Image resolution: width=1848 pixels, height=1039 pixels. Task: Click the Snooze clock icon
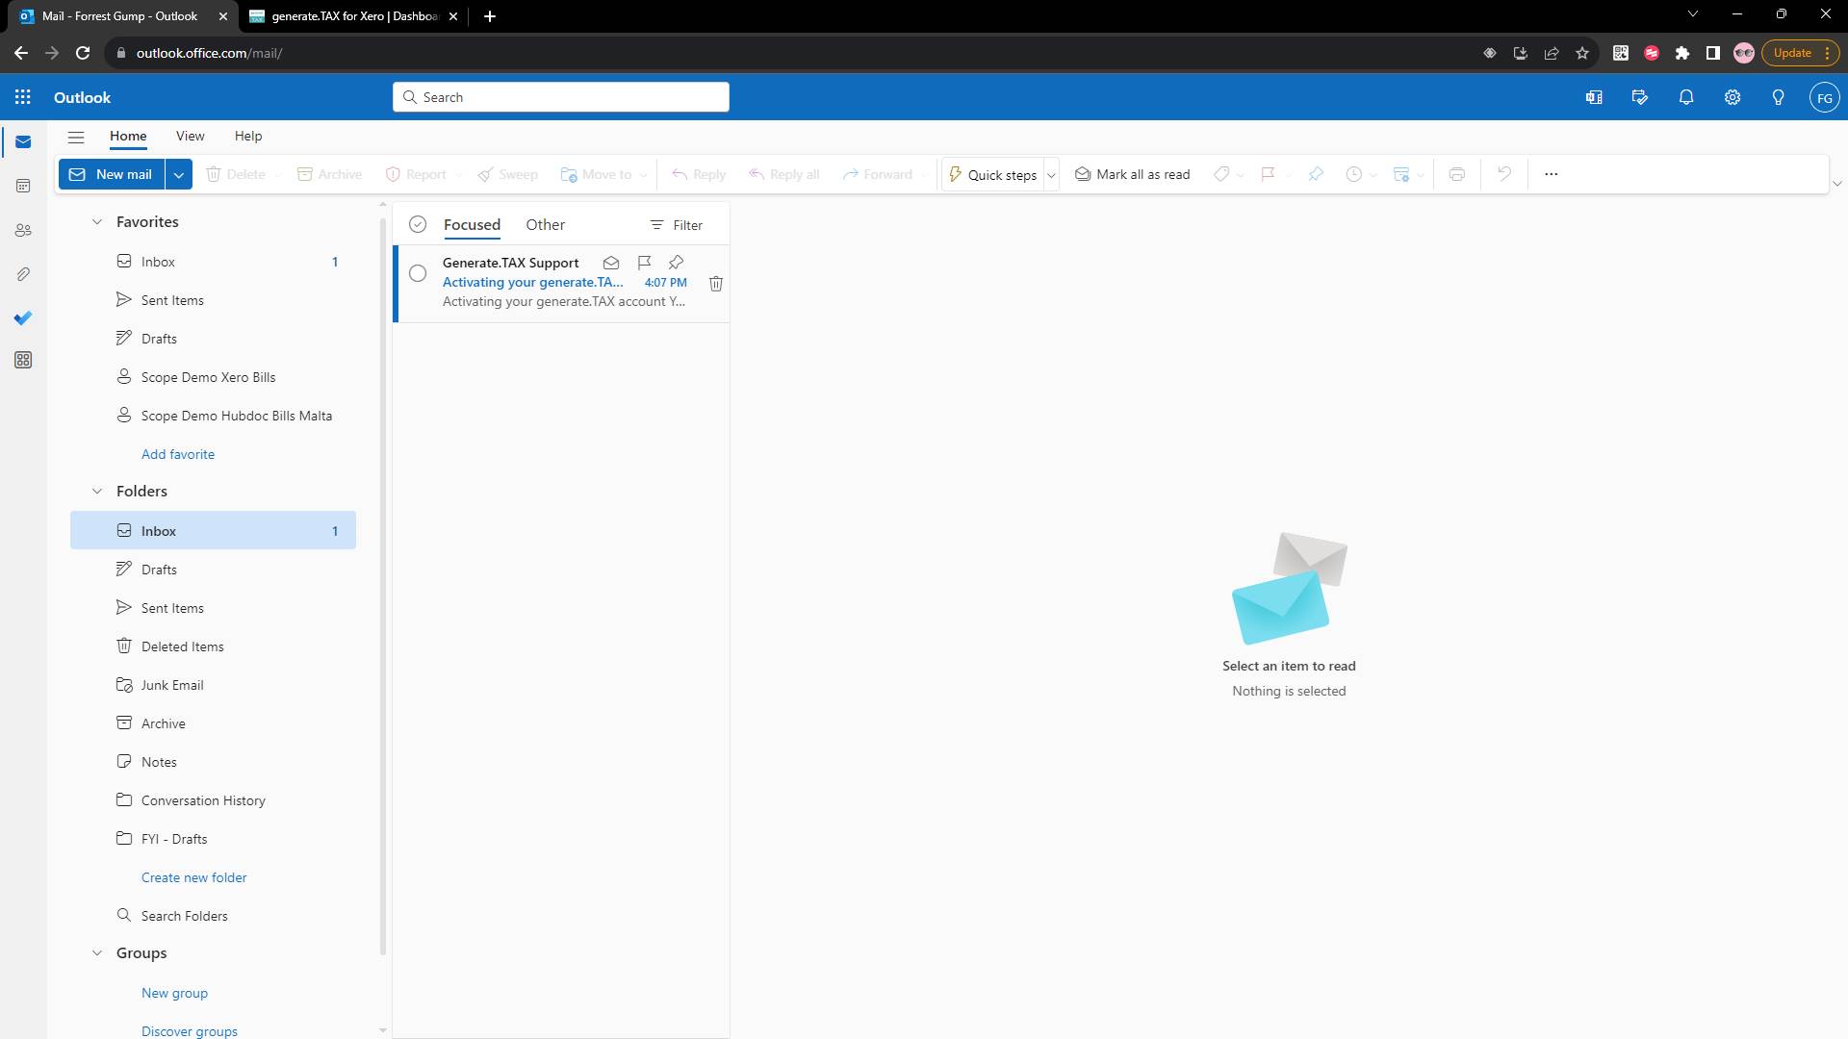[1353, 174]
